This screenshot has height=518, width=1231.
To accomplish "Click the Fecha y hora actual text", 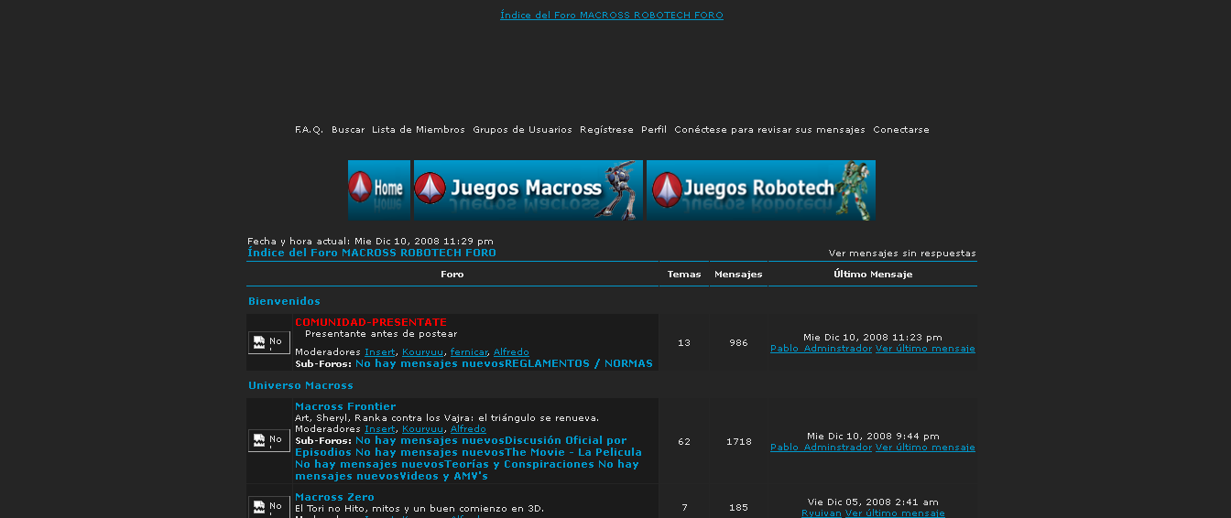I will coord(370,242).
